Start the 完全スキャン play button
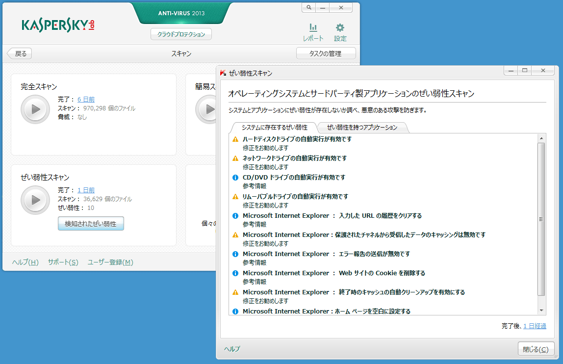Screen dimensions: 563x364 (x=35, y=109)
